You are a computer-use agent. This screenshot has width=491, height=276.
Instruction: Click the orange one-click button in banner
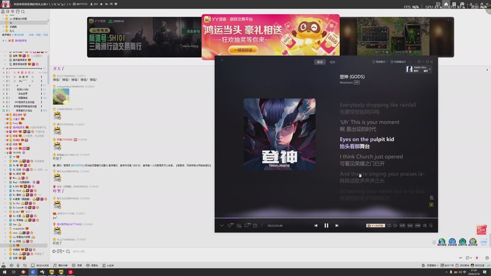[x=243, y=50]
